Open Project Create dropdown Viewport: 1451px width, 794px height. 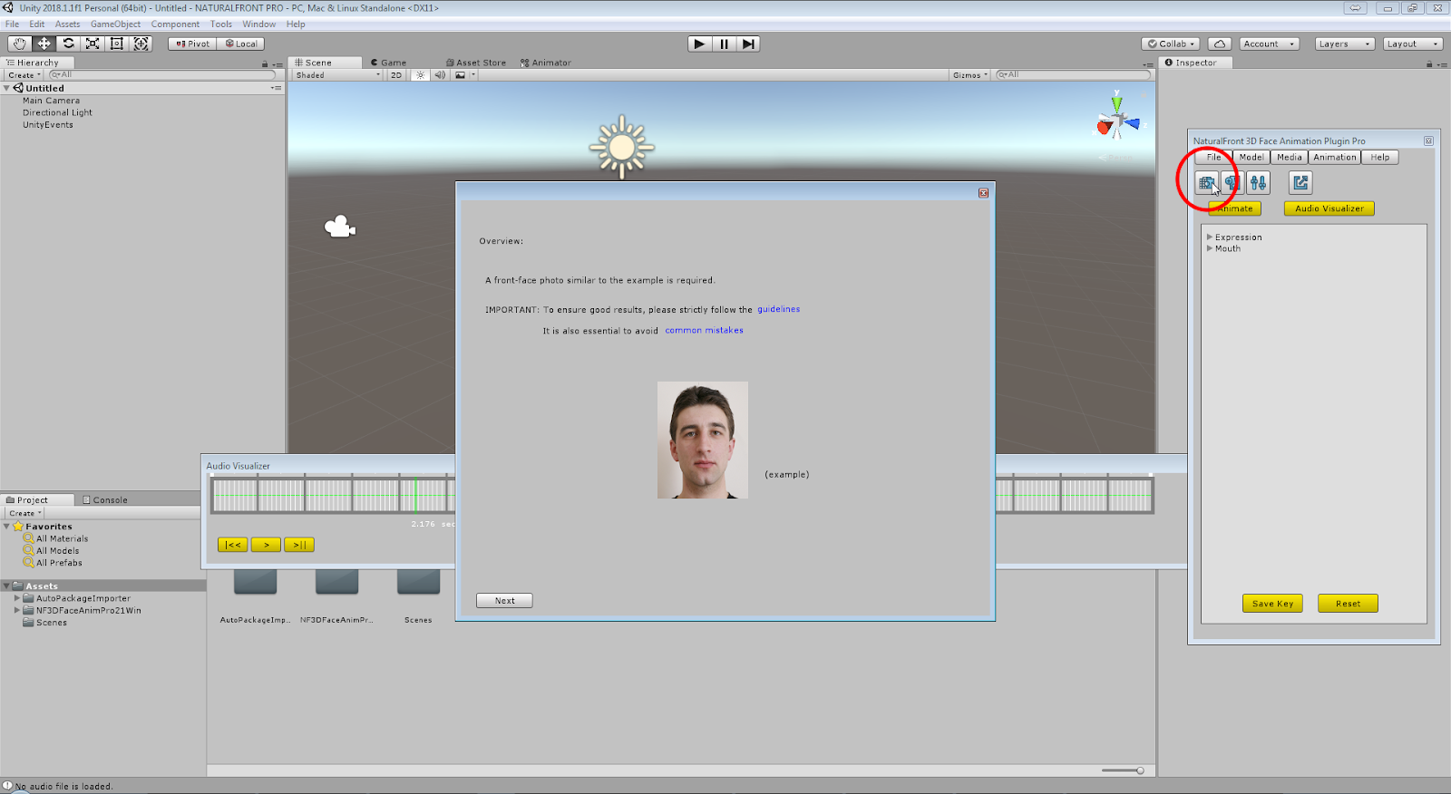25,513
